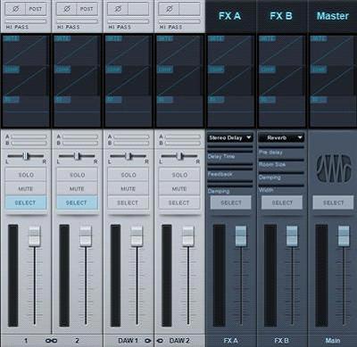
Task: Click the Room Size parameter bar
Action: pos(281,161)
